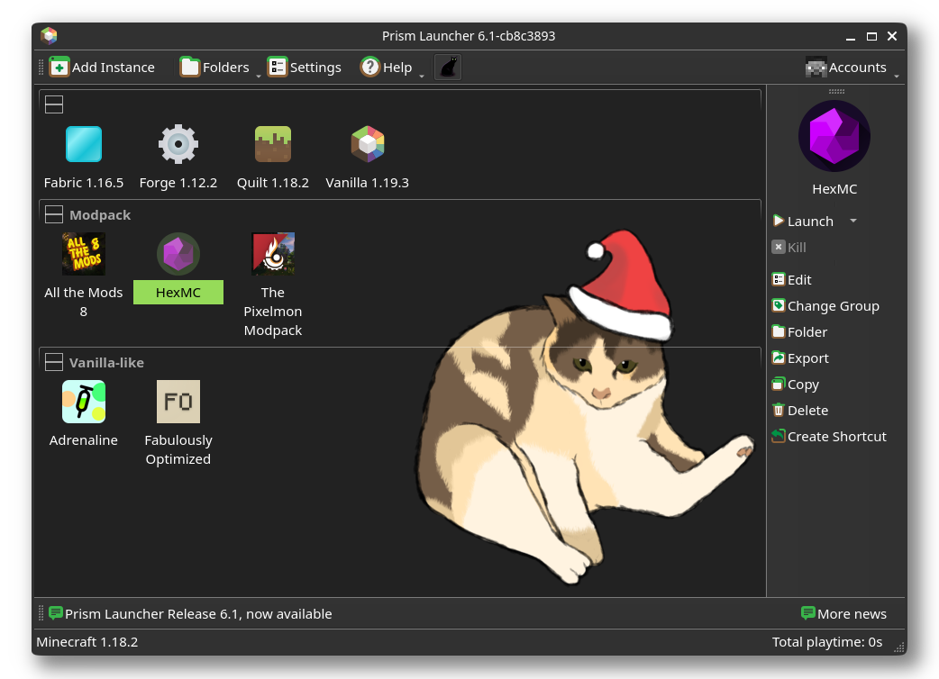The width and height of the screenshot is (939, 679).
Task: Collapse the Modpack group
Action: tap(54, 215)
